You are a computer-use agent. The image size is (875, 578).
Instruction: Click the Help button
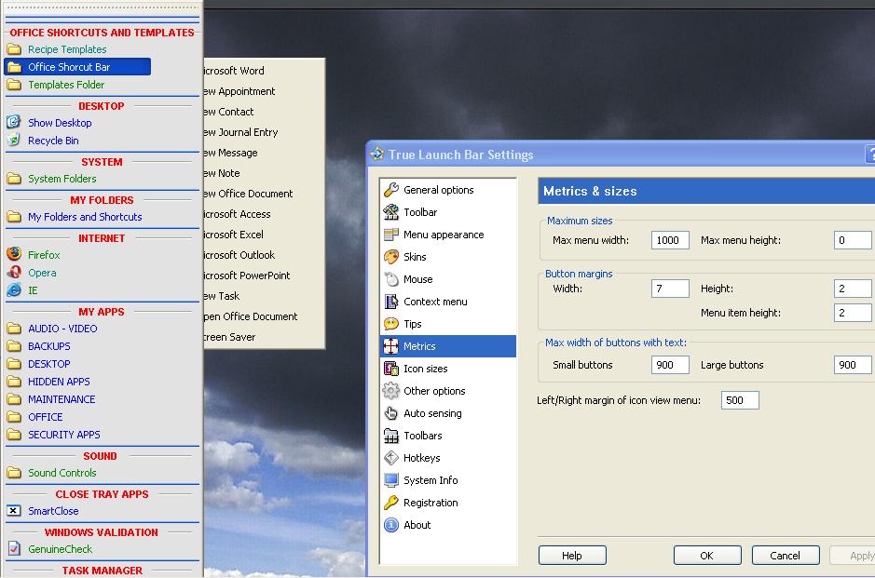point(572,556)
